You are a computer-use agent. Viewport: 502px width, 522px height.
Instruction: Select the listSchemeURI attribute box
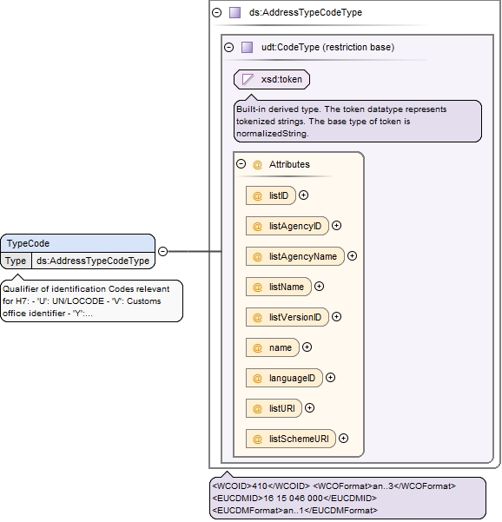[x=291, y=439]
